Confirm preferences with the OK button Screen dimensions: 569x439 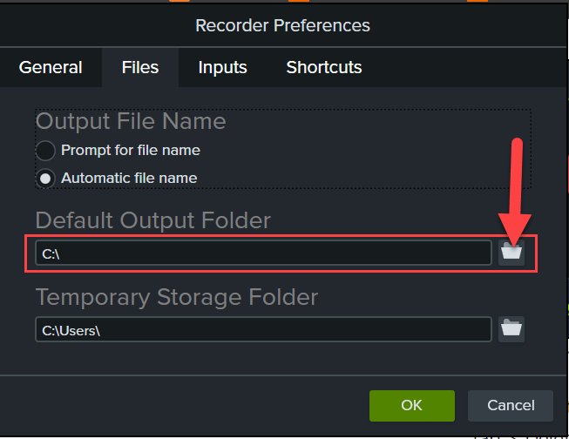pyautogui.click(x=412, y=406)
